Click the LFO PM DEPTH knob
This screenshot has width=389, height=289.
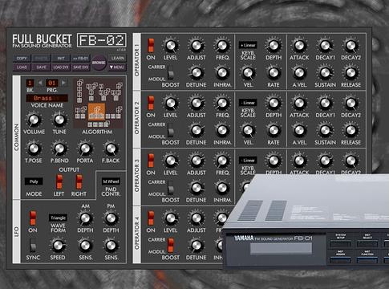[111, 218]
